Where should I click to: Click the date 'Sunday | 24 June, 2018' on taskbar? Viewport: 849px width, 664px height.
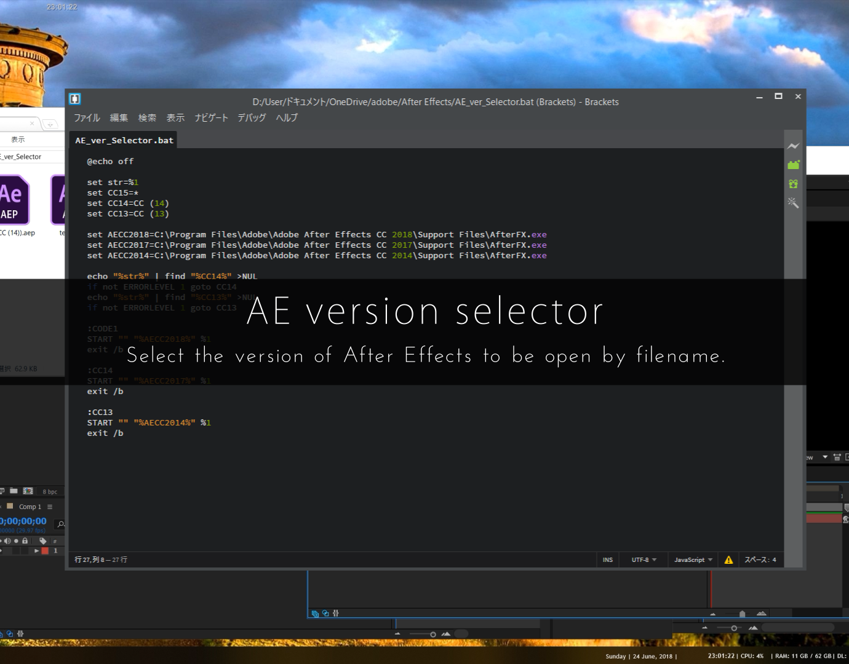639,656
